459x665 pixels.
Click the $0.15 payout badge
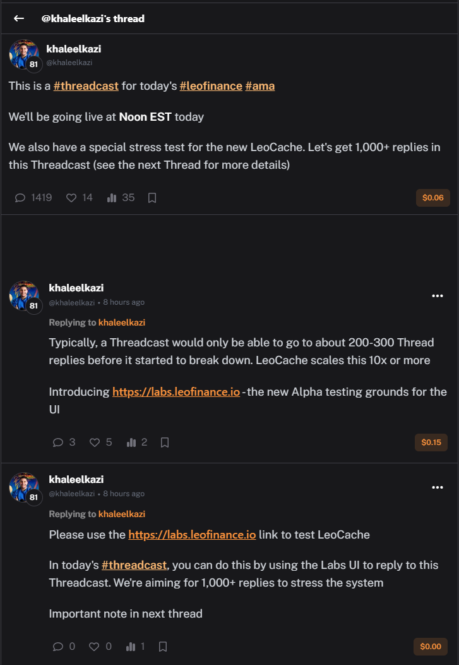click(431, 442)
